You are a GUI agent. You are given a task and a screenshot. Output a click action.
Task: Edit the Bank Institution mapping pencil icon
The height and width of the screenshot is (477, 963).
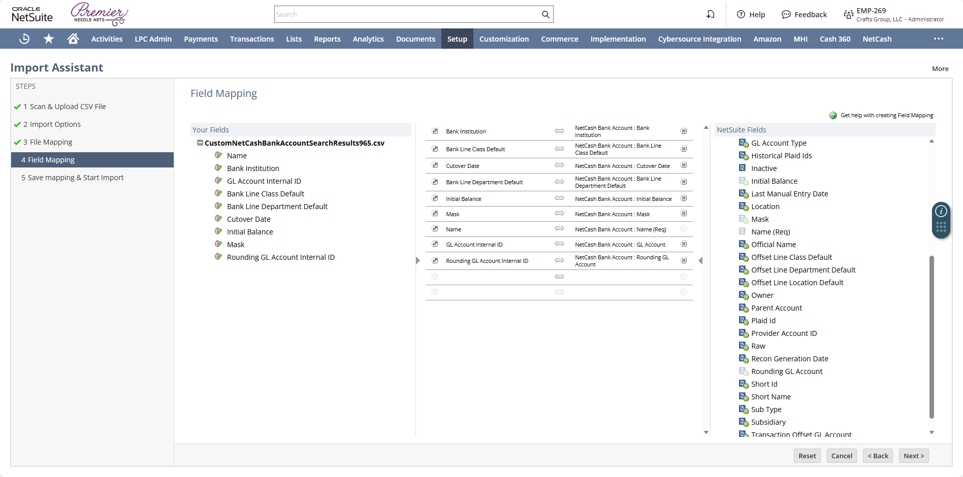point(435,131)
